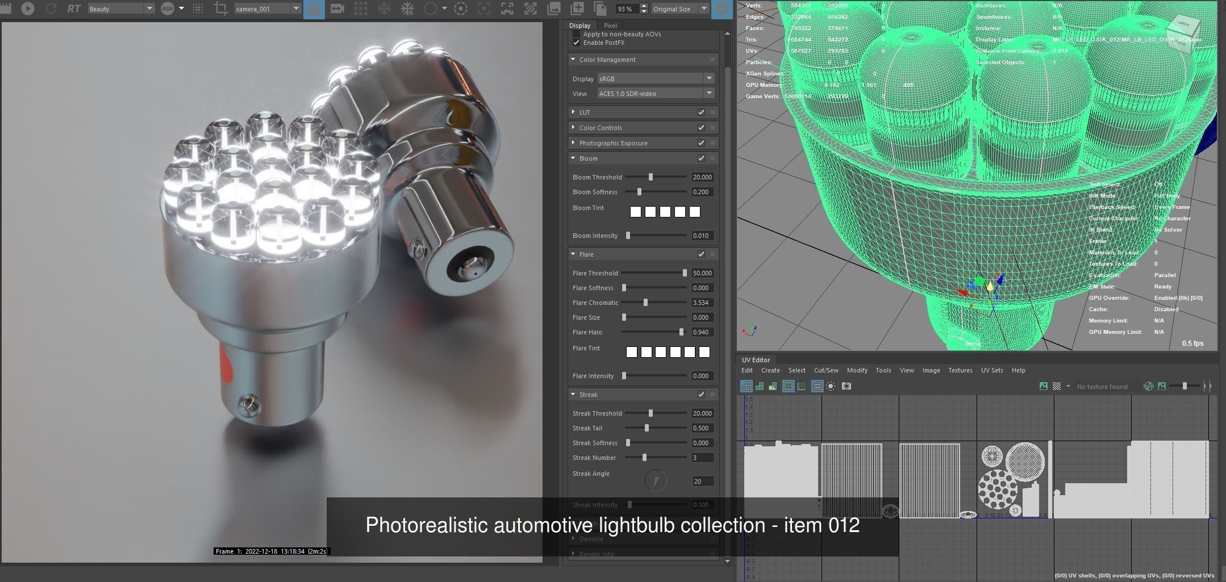The image size is (1226, 582).
Task: Select the Display tab
Action: pyautogui.click(x=579, y=26)
